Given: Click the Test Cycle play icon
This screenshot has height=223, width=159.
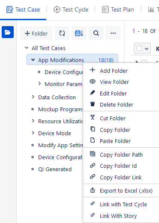Looking at the screenshot, I should click(x=57, y=10).
